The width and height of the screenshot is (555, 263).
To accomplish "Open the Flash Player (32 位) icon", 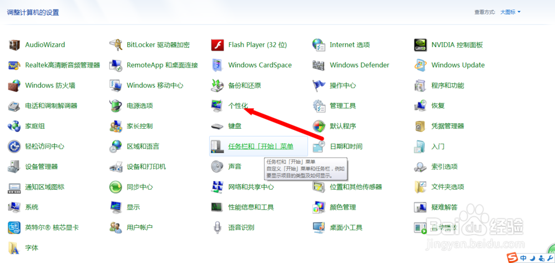I will tap(218, 45).
